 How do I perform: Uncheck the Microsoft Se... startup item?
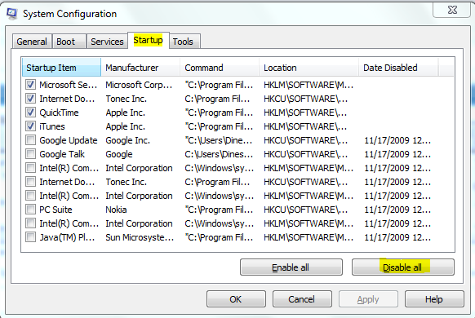[30, 85]
